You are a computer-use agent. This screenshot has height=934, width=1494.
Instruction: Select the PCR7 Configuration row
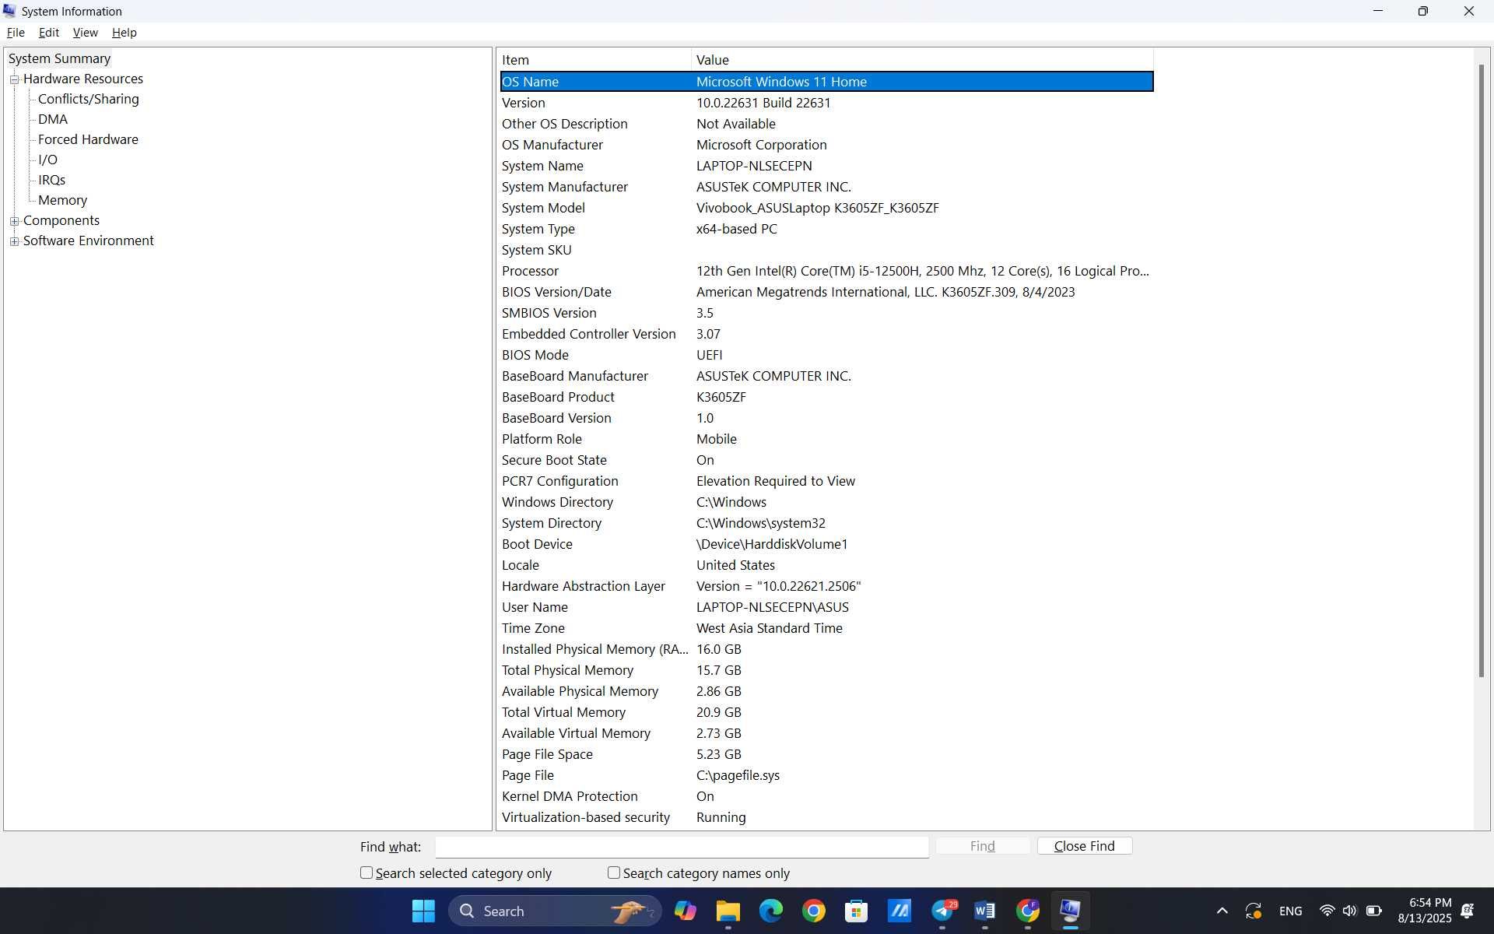pyautogui.click(x=826, y=481)
